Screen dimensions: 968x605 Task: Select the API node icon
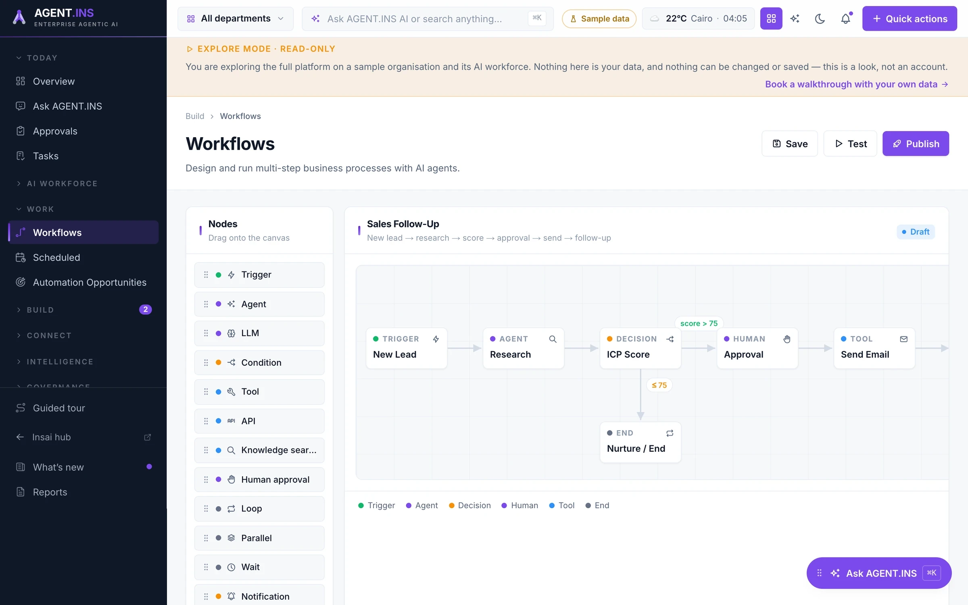point(231,421)
